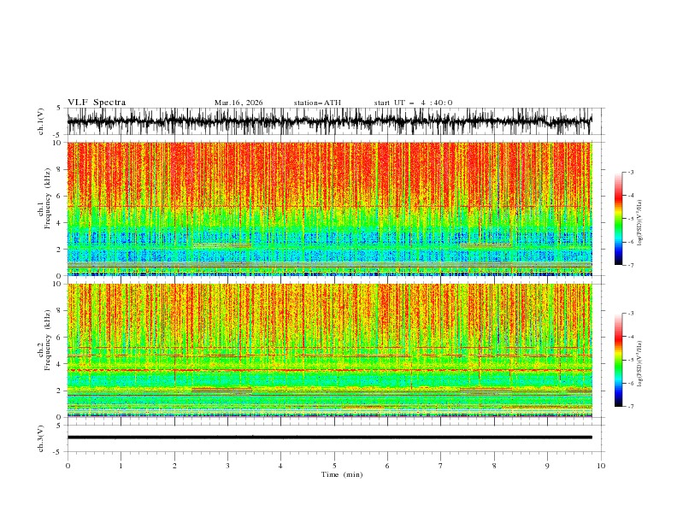
Task: Click time axis tick '6'
Action: click(387, 466)
